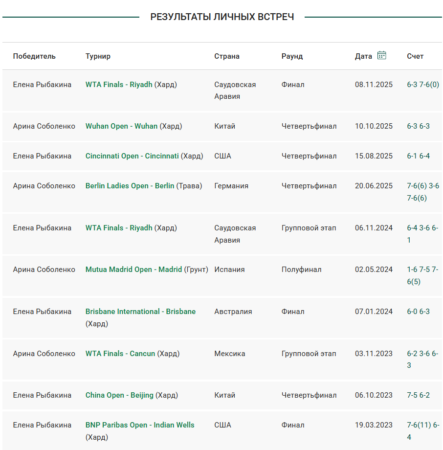The width and height of the screenshot is (443, 450).
Task: Click the 7-6(6) 3-6 7-6(6) score
Action: coord(422,192)
